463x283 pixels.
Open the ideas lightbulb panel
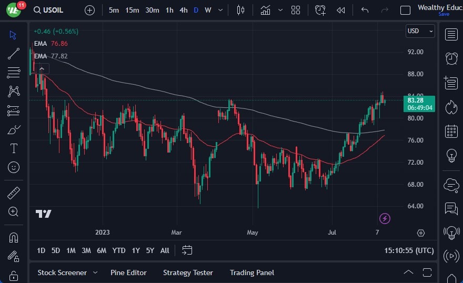tap(451, 156)
